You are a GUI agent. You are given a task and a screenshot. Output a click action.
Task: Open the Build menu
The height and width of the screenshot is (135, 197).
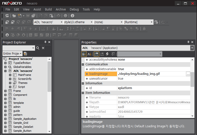pyautogui.click(x=48, y=9)
